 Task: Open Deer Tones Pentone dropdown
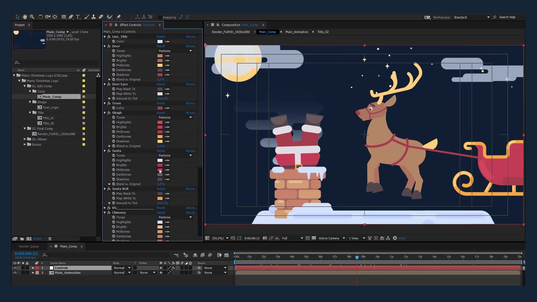175,51
